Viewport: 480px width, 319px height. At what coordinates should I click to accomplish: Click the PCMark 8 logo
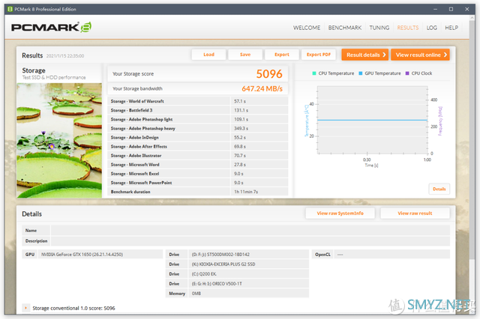pyautogui.click(x=51, y=27)
